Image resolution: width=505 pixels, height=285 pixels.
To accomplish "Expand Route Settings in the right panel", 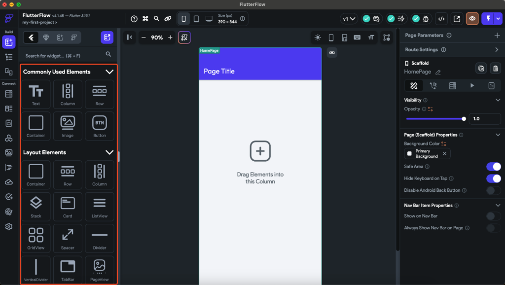I will (497, 49).
